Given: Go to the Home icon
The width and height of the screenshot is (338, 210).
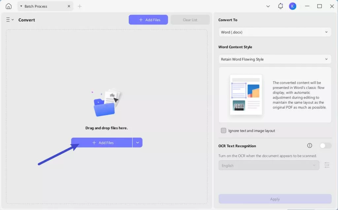Looking at the screenshot, I should [9, 6].
